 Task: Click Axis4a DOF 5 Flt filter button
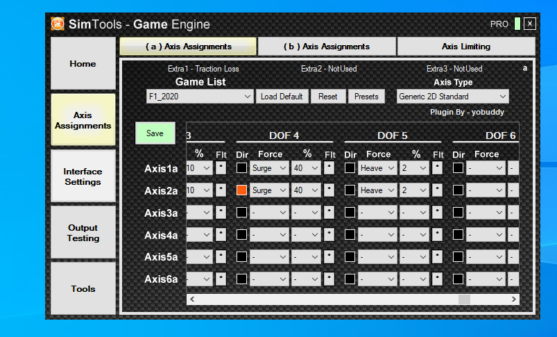[437, 235]
